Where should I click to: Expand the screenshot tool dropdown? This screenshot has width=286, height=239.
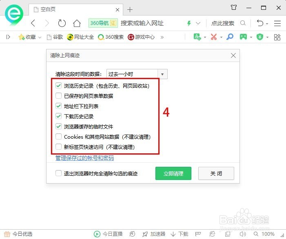(221, 38)
